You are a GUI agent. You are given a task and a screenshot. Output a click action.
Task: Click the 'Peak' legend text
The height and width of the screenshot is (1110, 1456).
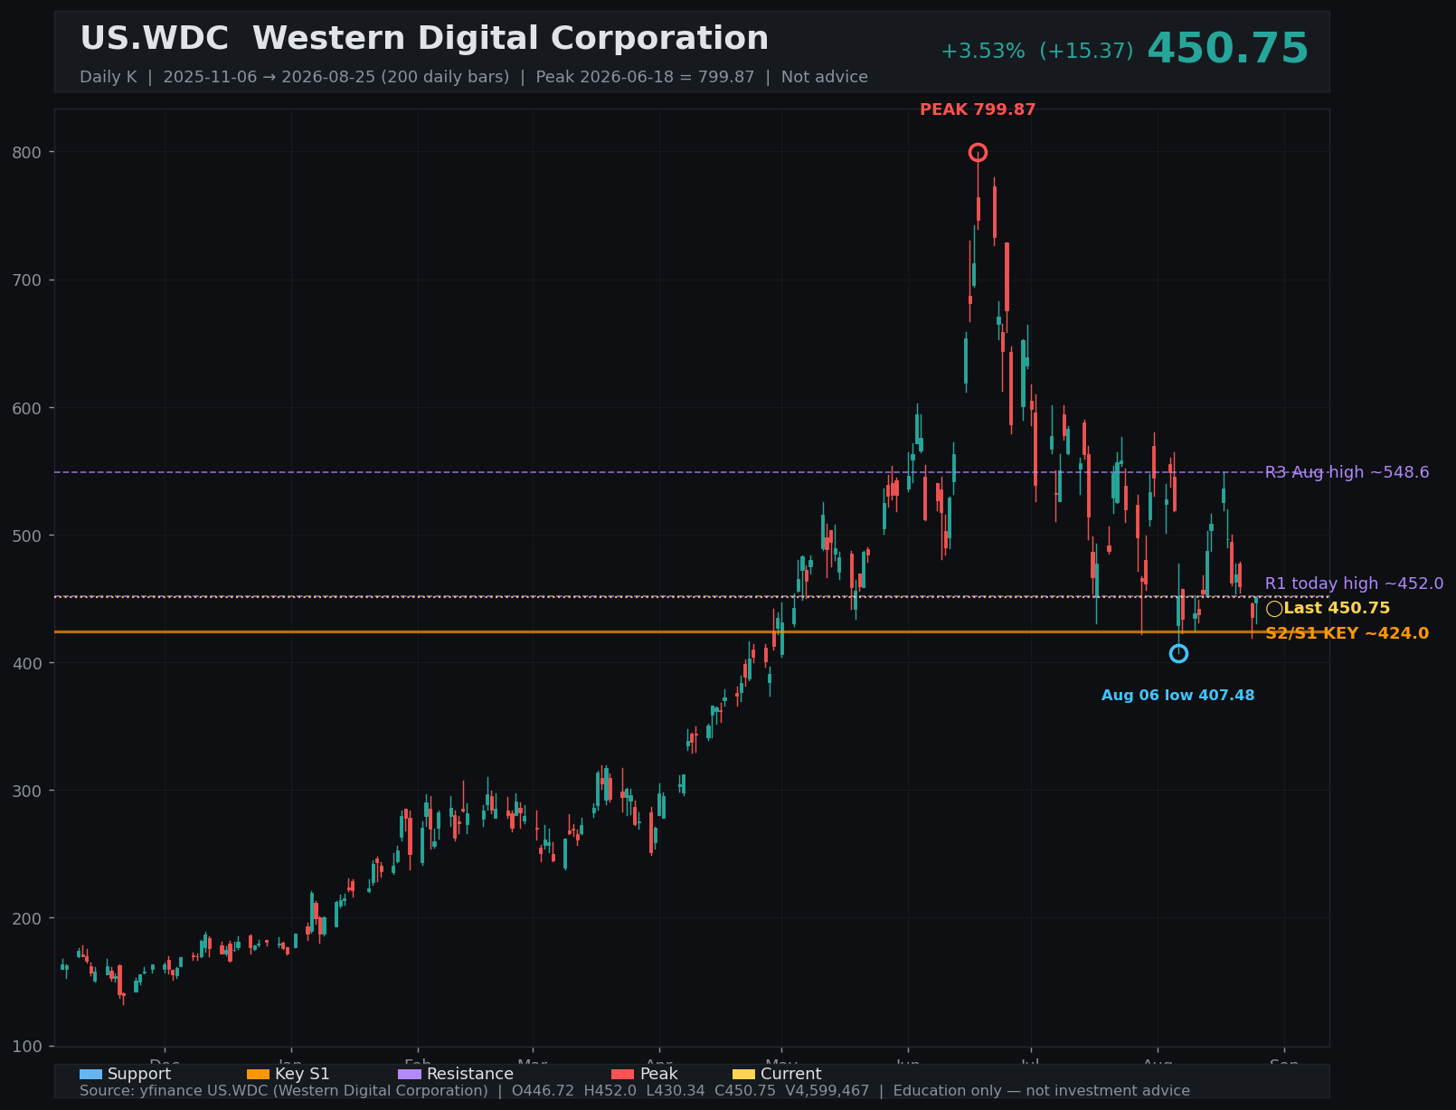[x=658, y=1074]
